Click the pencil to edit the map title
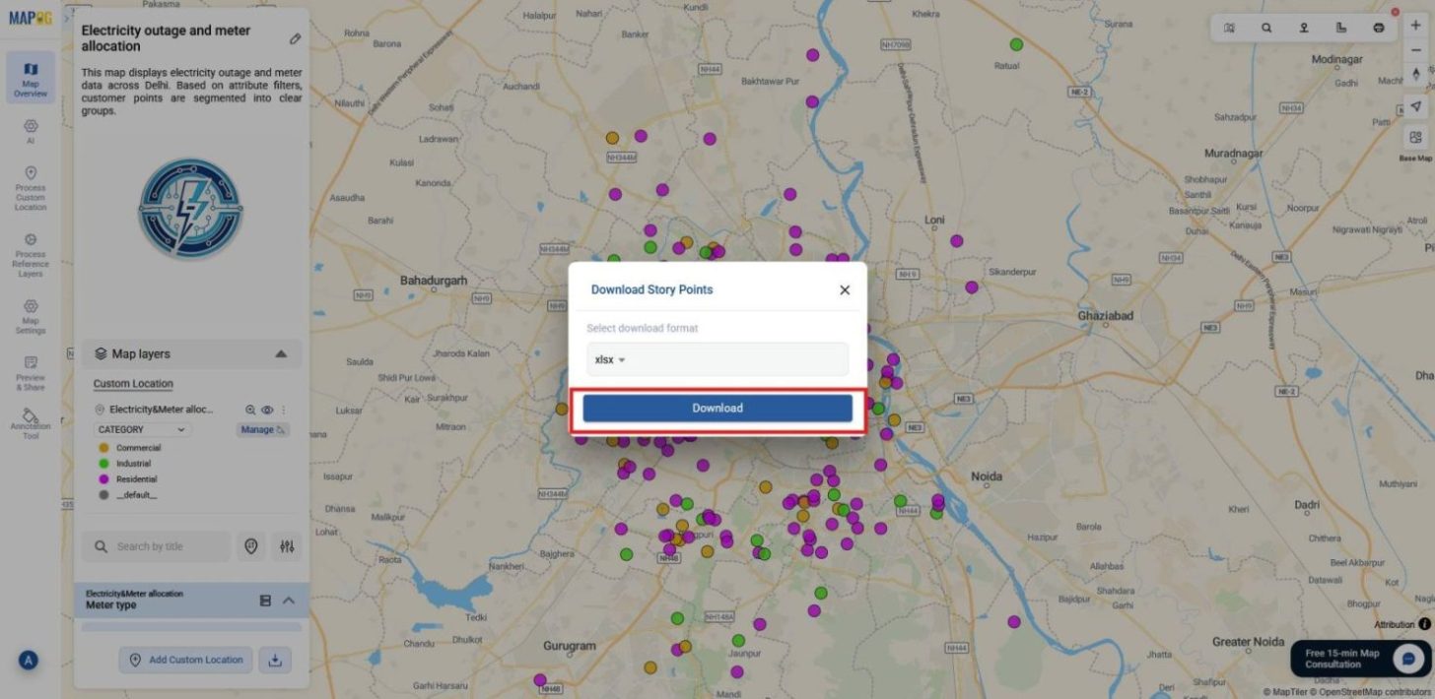The height and width of the screenshot is (699, 1435). point(294,38)
